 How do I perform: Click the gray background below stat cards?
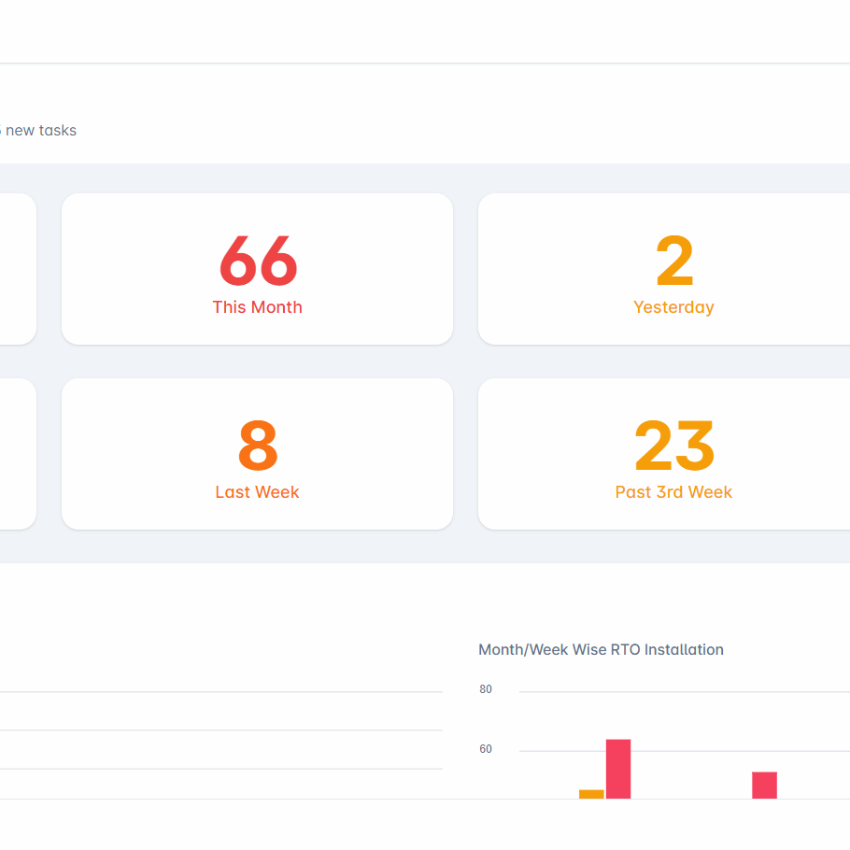pos(425,546)
